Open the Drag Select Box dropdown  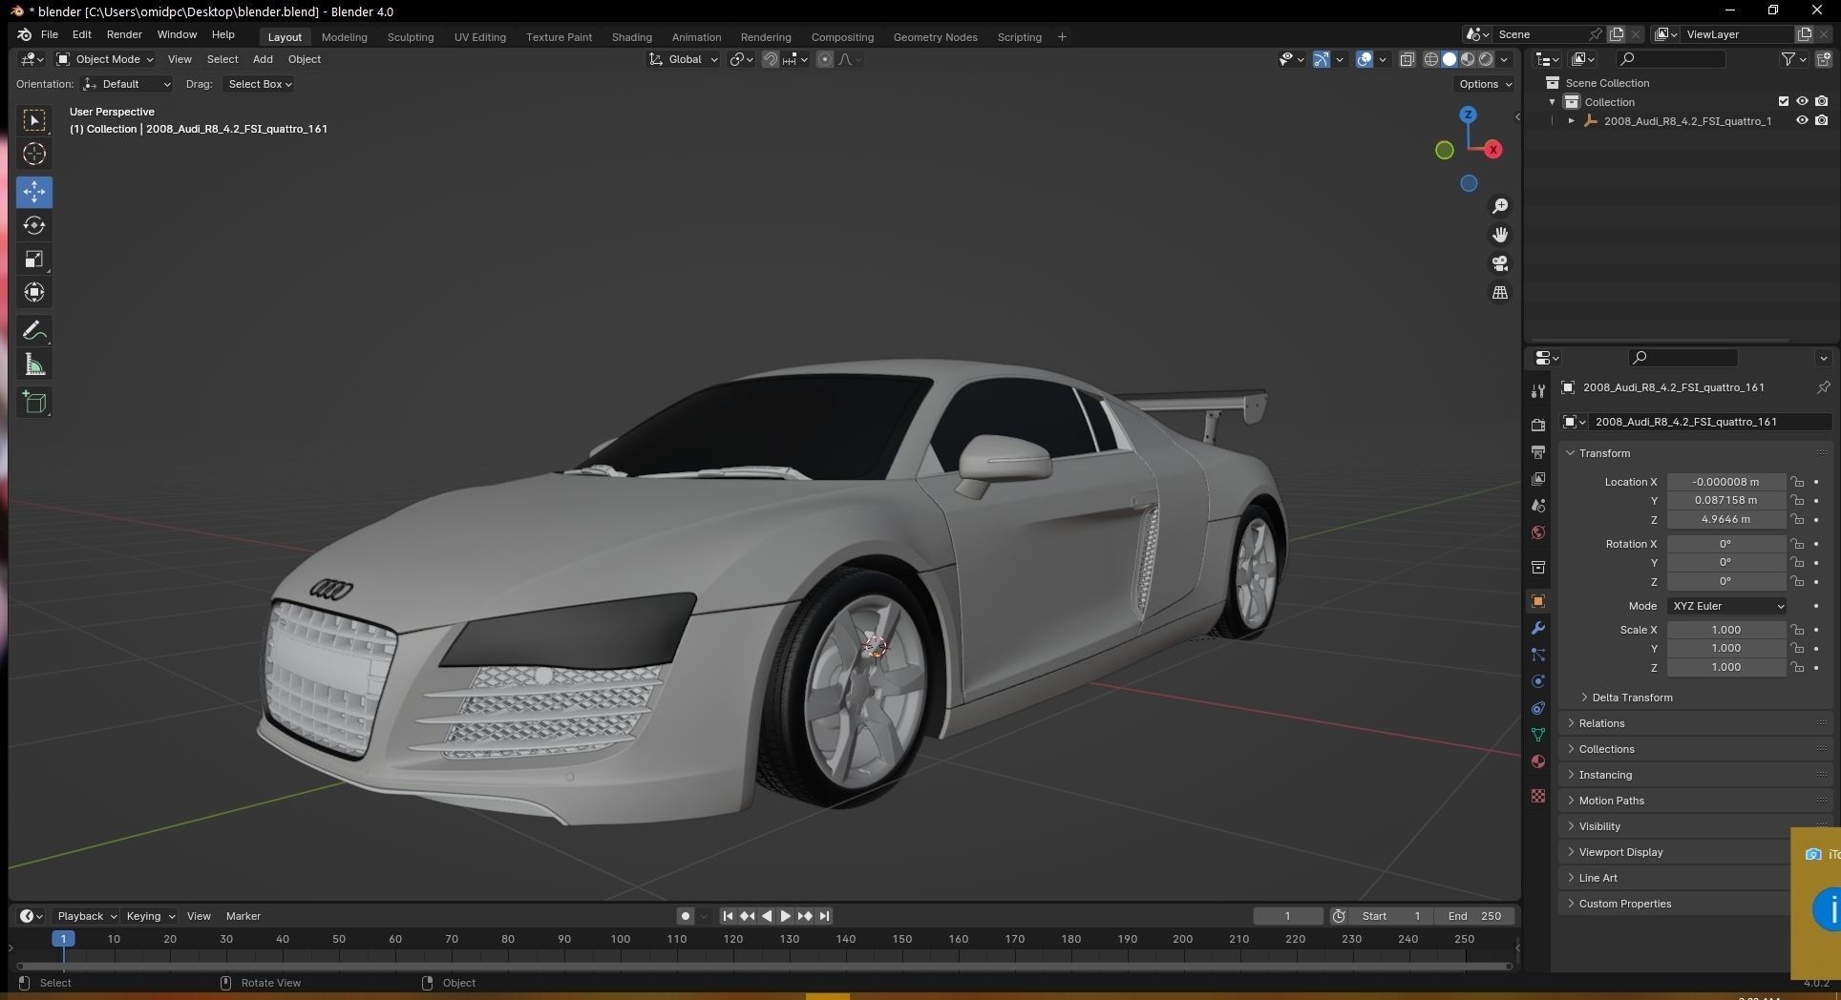(259, 84)
